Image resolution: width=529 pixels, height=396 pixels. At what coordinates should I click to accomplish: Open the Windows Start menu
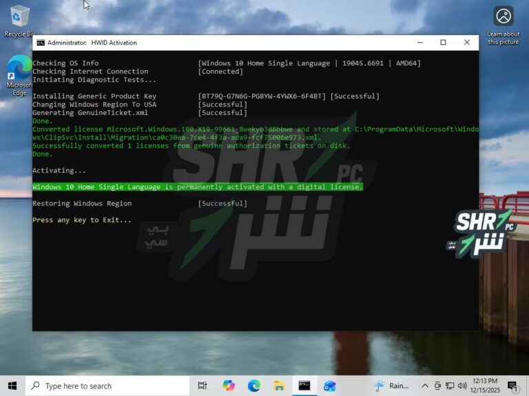(12, 386)
